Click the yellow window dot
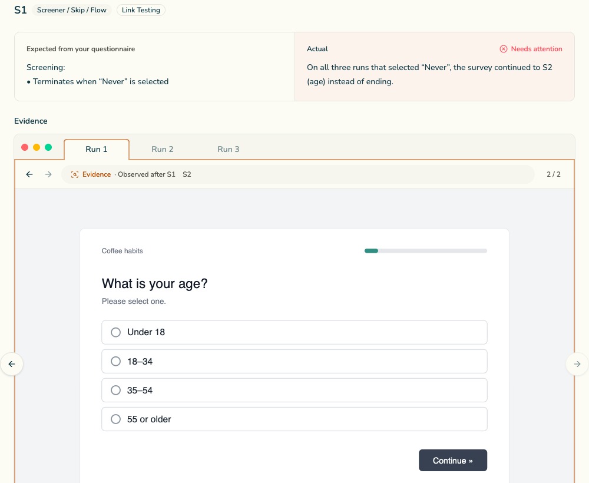The width and height of the screenshot is (589, 483). [x=37, y=147]
